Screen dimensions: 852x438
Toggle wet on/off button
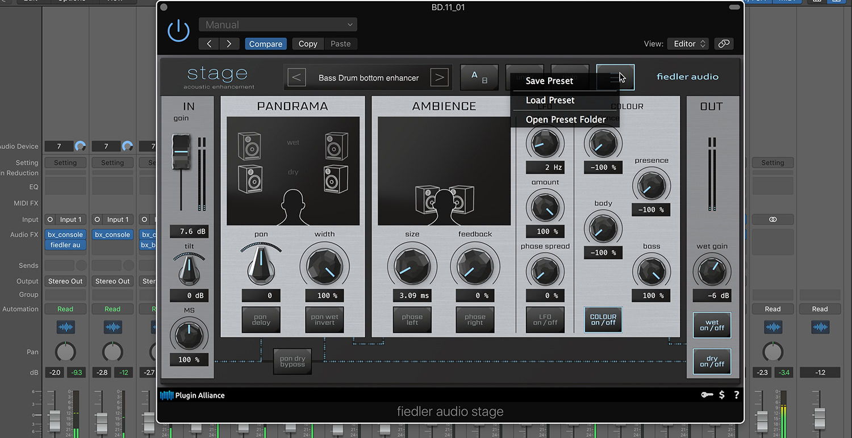pyautogui.click(x=712, y=325)
